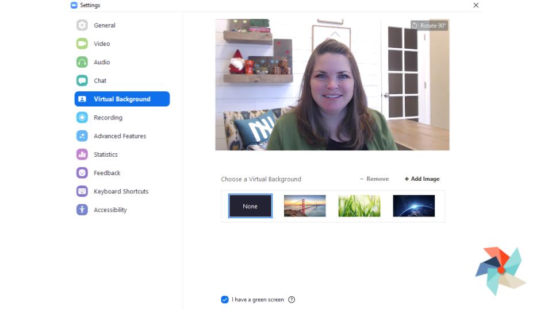Choose the green grass background
Viewport: 552px width, 310px height.
click(x=359, y=206)
